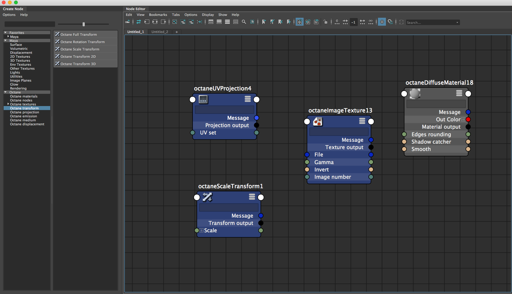Click the Create Node icon size slider
The width and height of the screenshot is (512, 294).
pos(84,24)
